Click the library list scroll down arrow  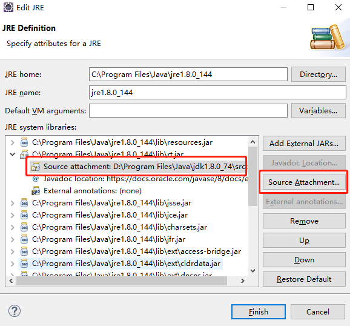[253, 271]
